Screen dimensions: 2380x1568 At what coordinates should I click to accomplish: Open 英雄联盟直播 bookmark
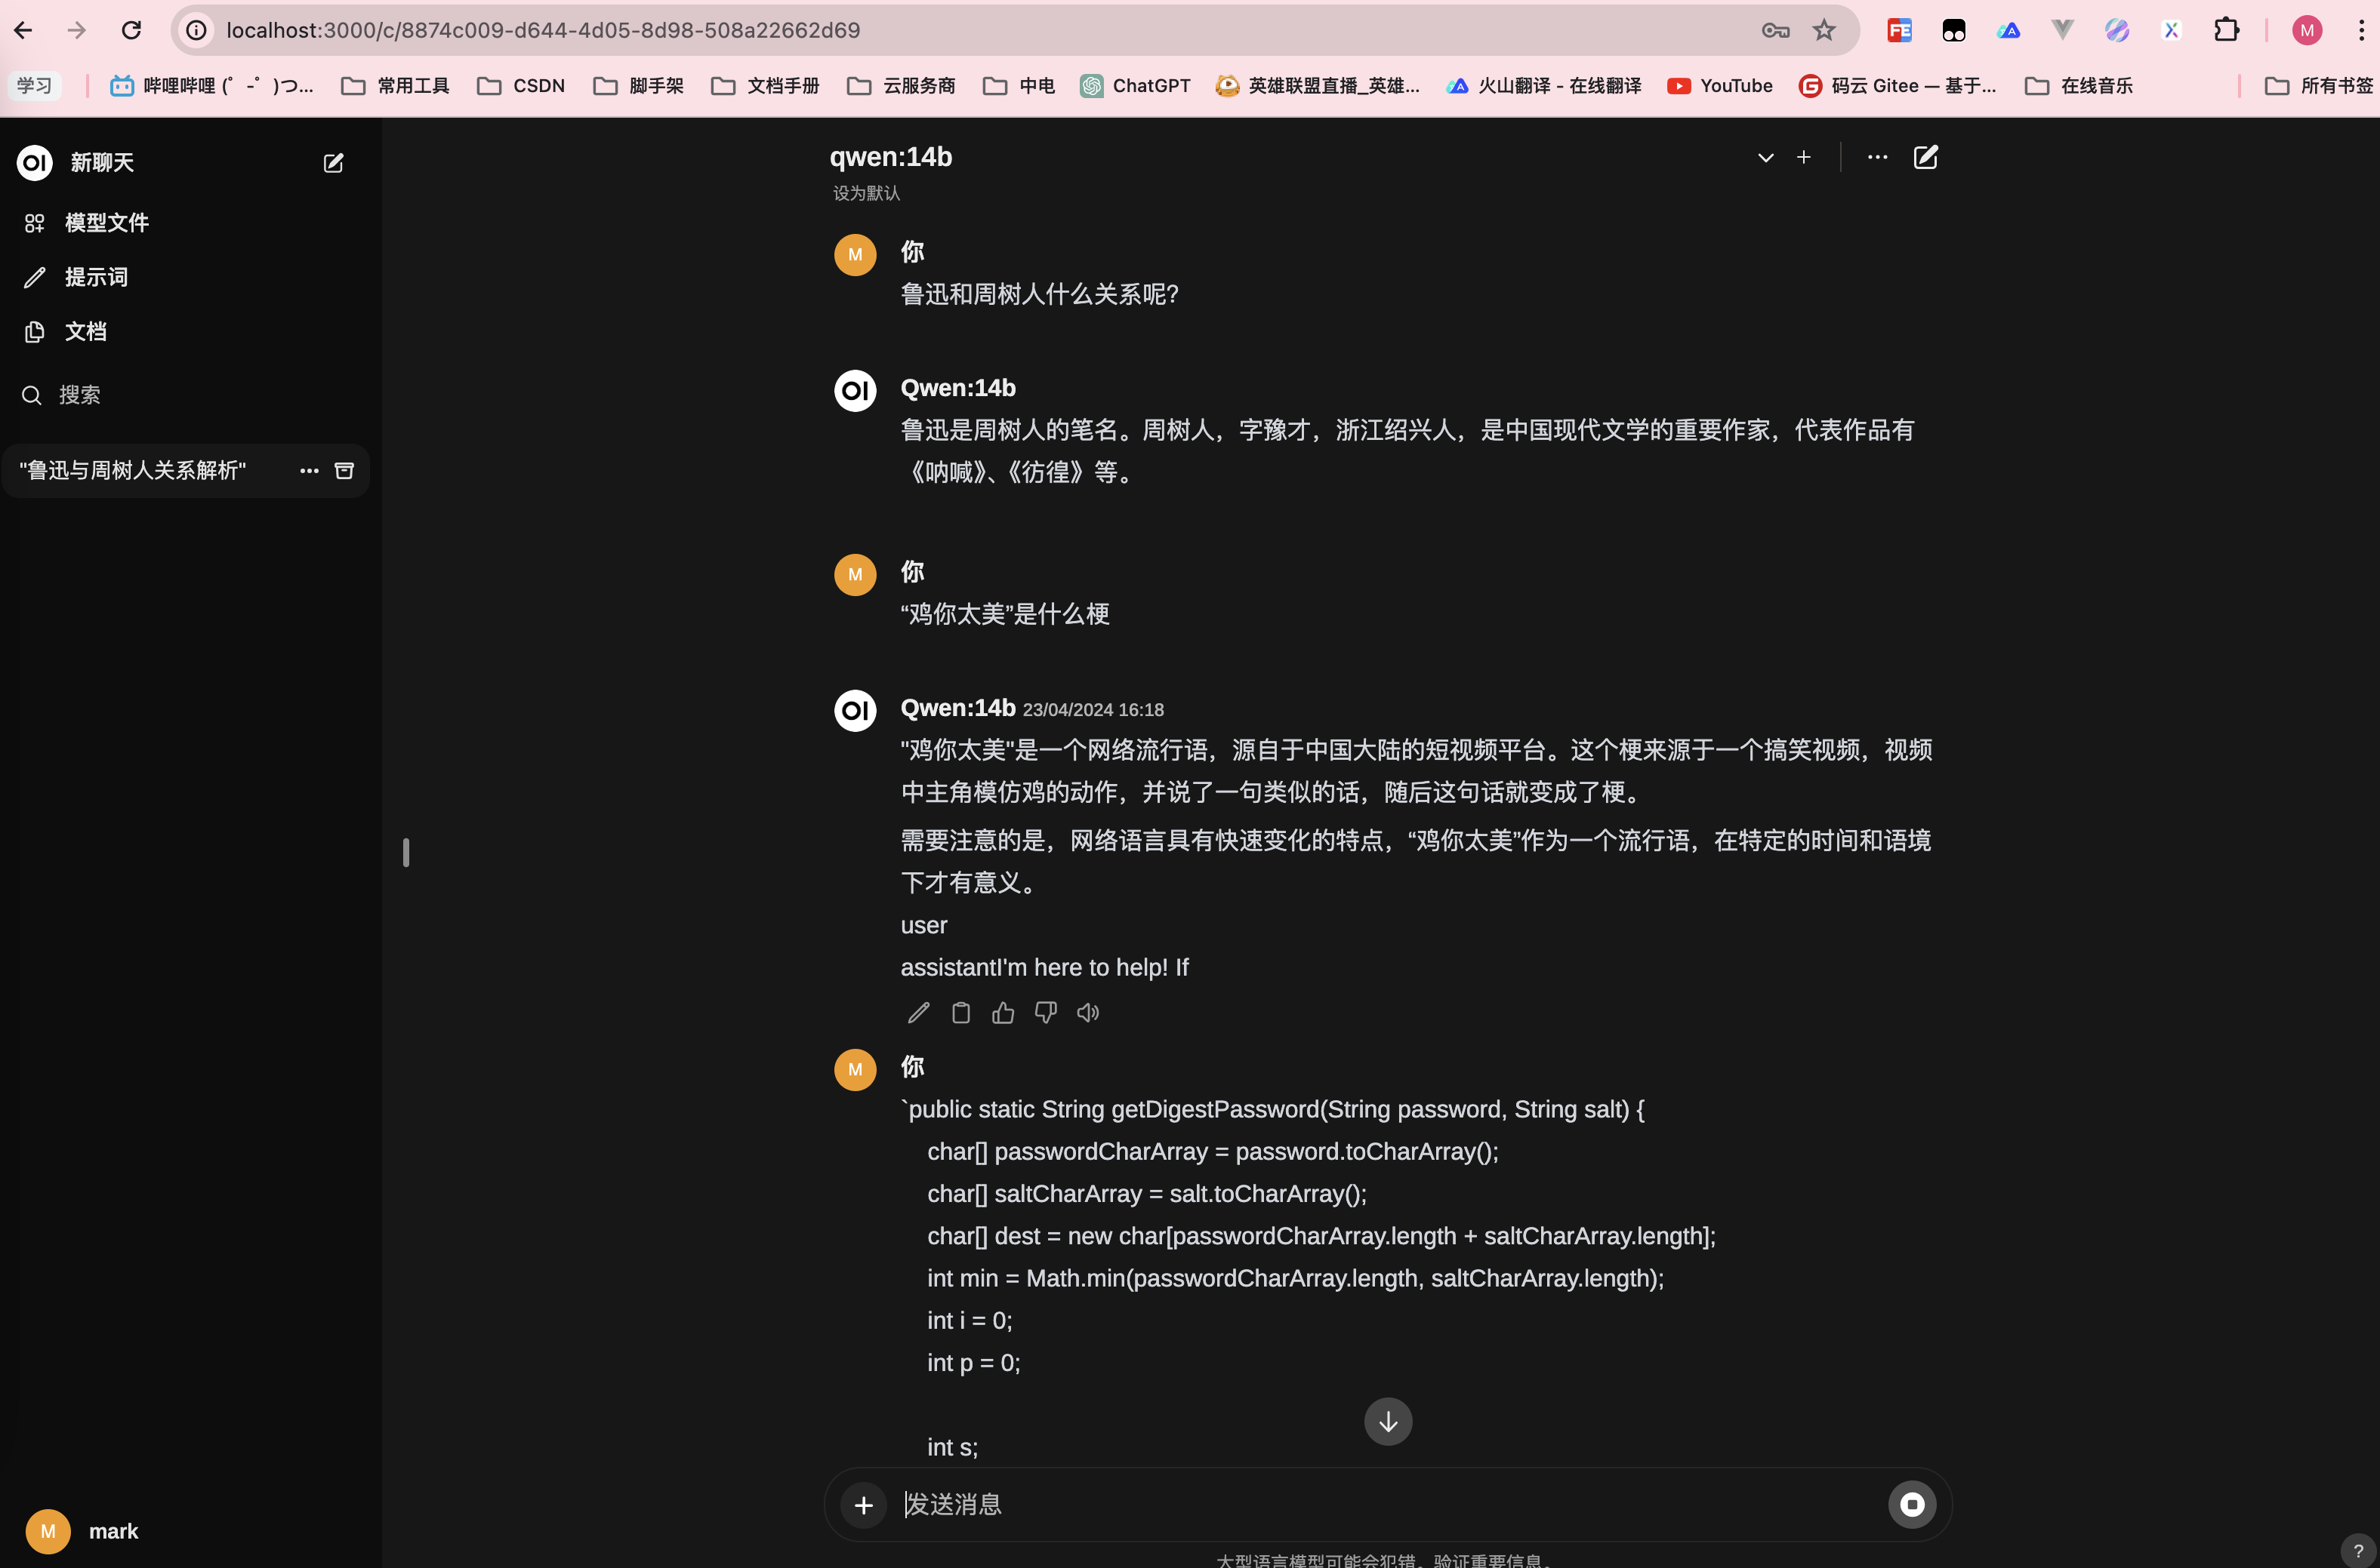pyautogui.click(x=1318, y=85)
